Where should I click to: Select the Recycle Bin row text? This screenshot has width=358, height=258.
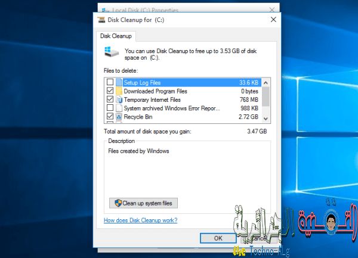coord(138,117)
